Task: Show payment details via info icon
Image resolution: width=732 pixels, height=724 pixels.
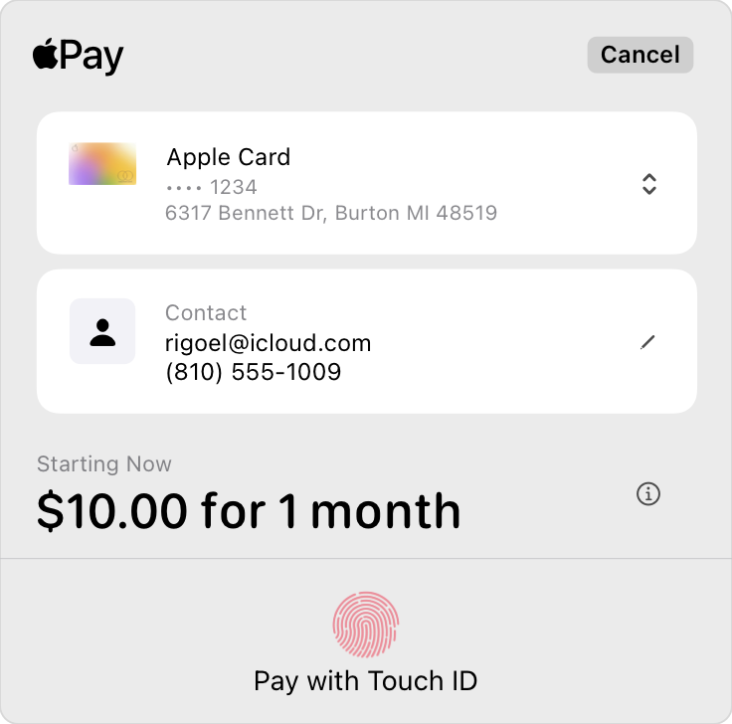Action: 648,494
